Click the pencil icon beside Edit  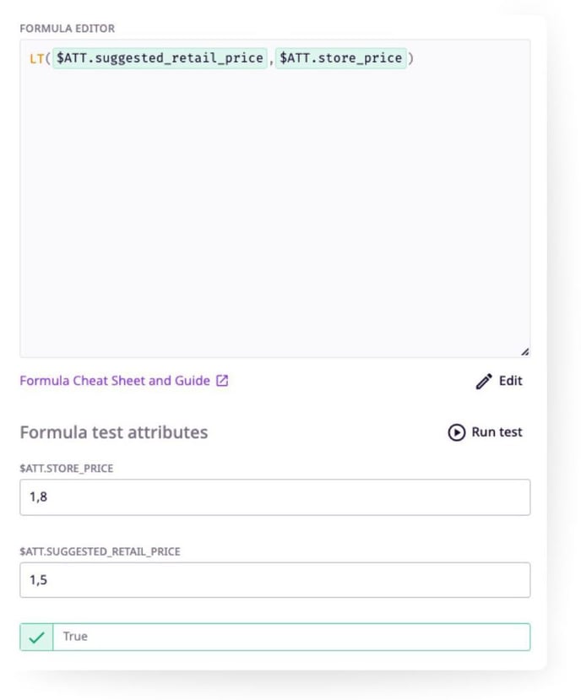pyautogui.click(x=484, y=382)
